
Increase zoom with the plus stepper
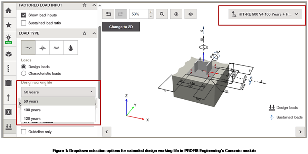pyautogui.click(x=151, y=12)
